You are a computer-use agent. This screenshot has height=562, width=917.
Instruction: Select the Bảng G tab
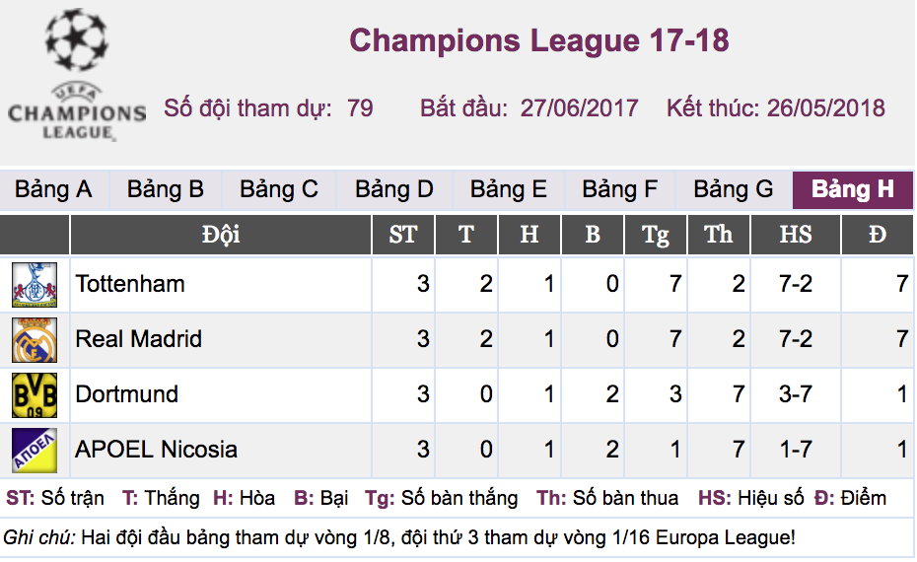click(x=734, y=189)
